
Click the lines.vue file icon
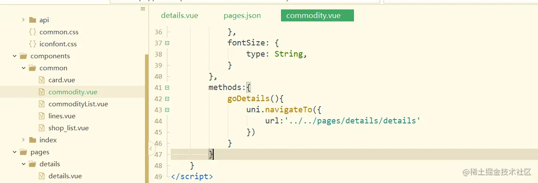tap(42, 116)
